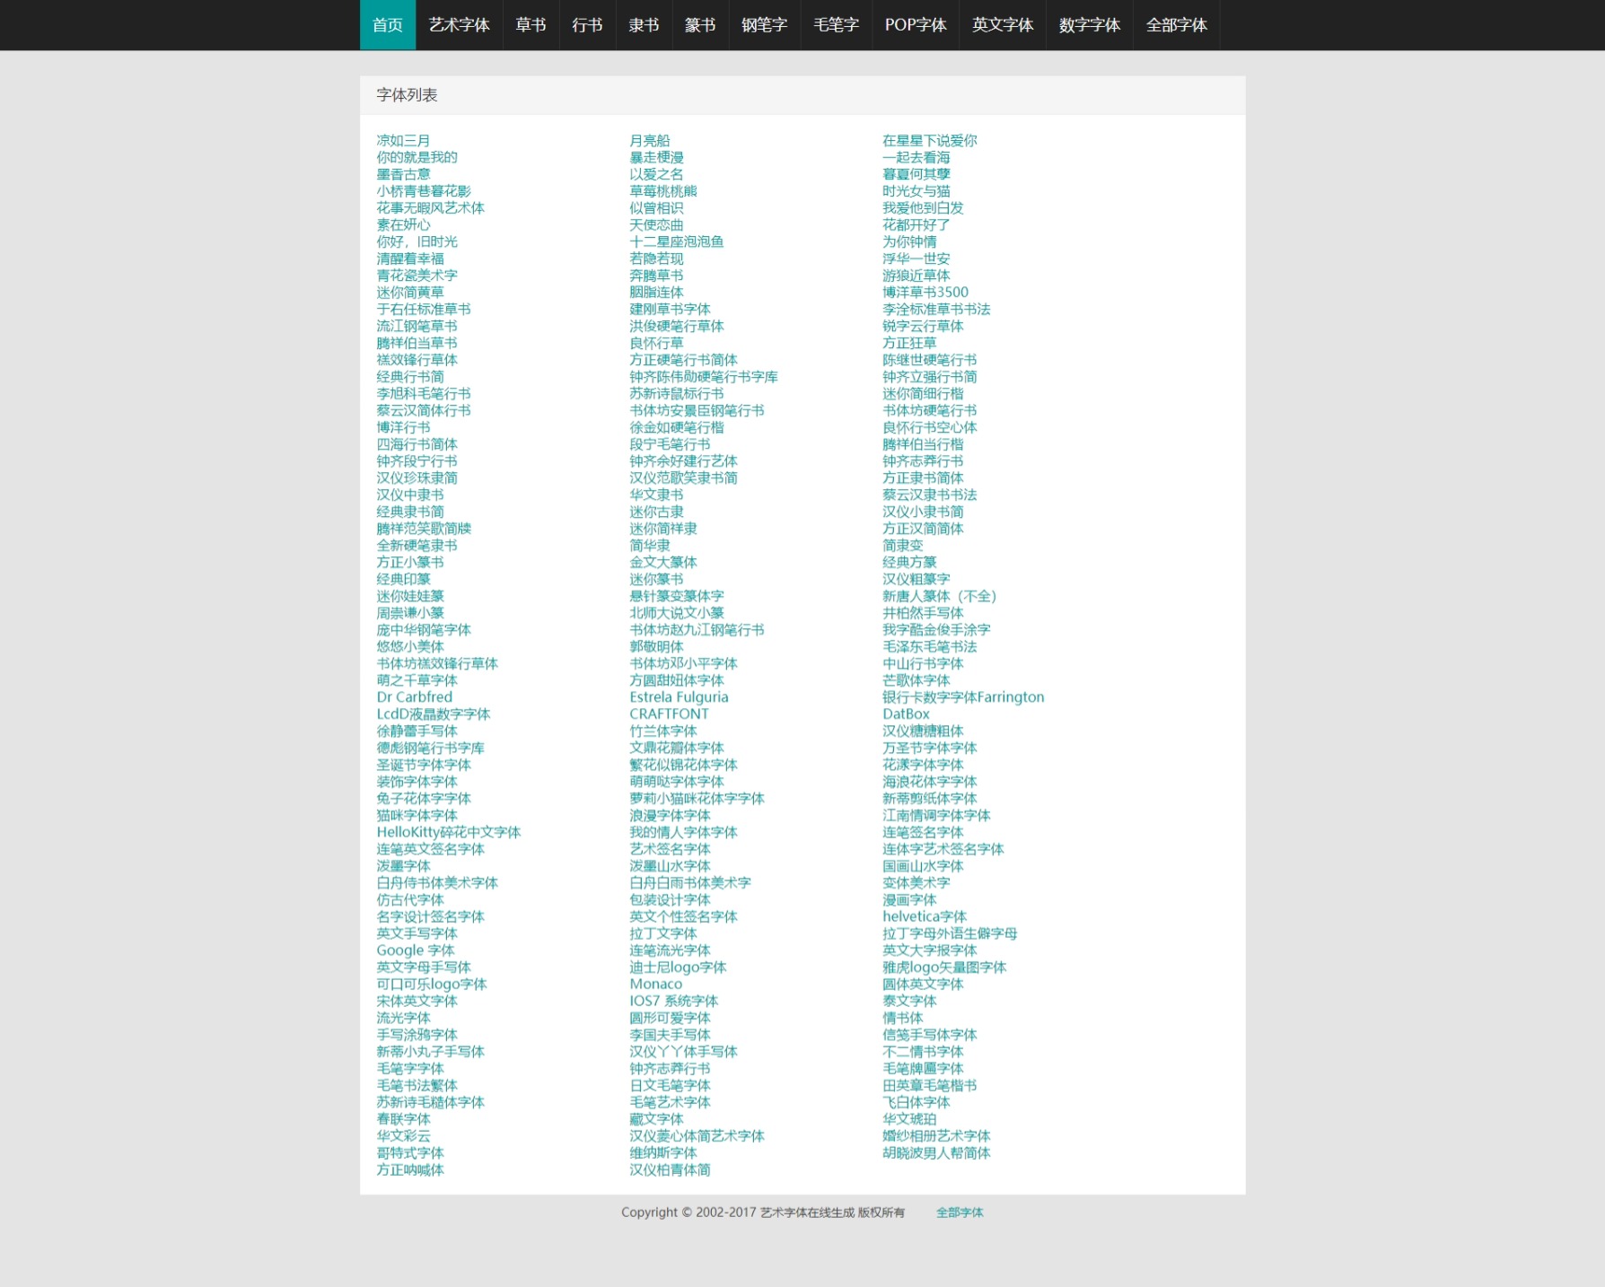Open the Monaco font link
The height and width of the screenshot is (1287, 1605).
pyautogui.click(x=655, y=985)
